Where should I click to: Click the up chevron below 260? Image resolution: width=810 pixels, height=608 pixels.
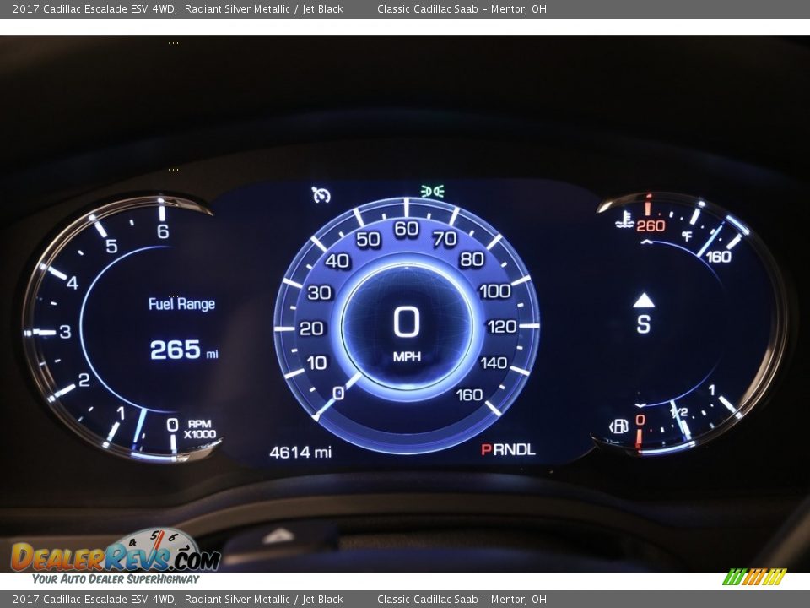[x=646, y=242]
